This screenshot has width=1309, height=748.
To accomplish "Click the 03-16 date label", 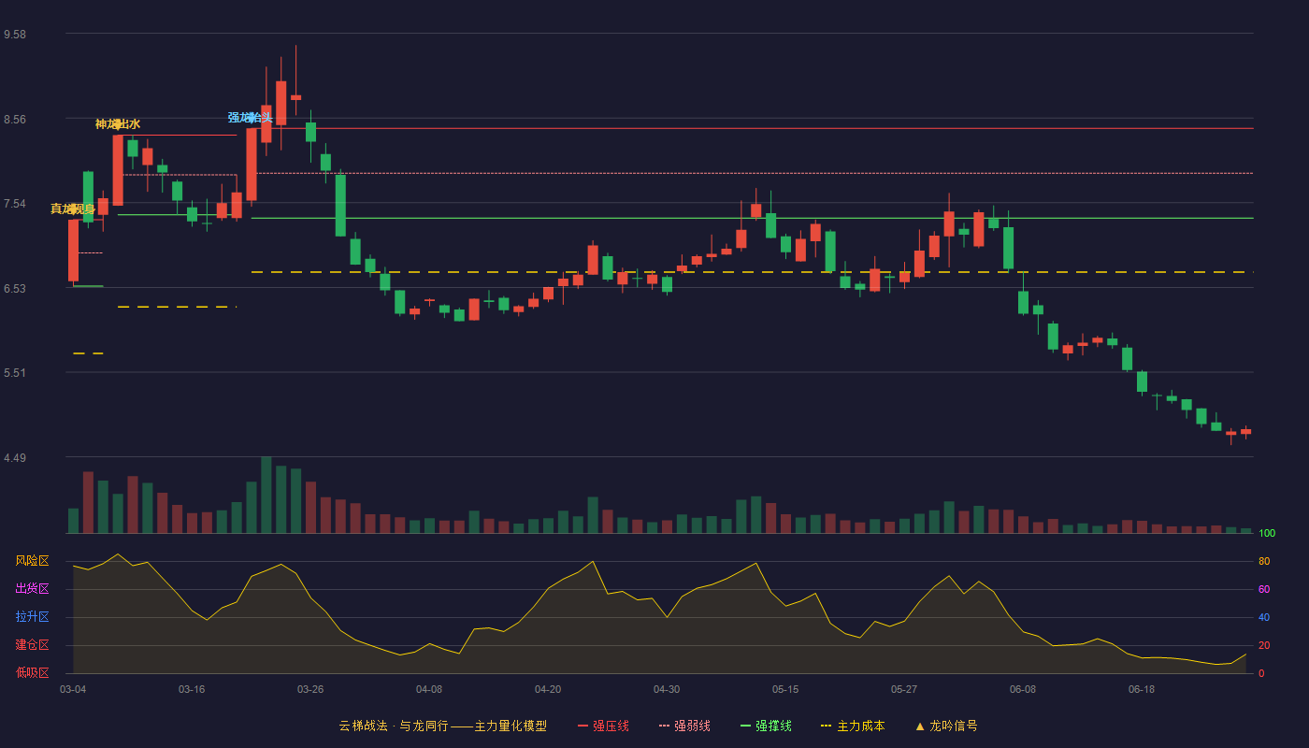I will [x=192, y=689].
